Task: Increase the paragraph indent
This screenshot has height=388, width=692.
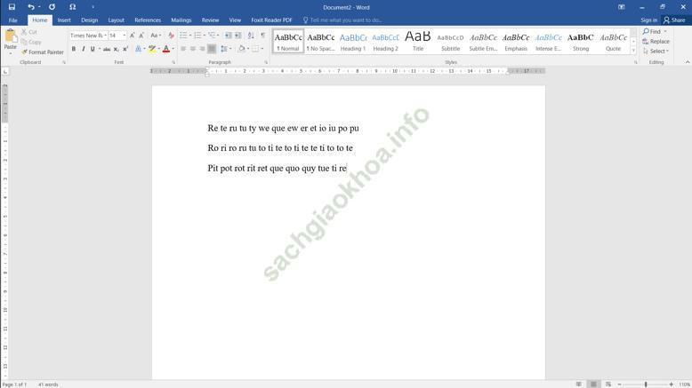Action: coord(237,36)
